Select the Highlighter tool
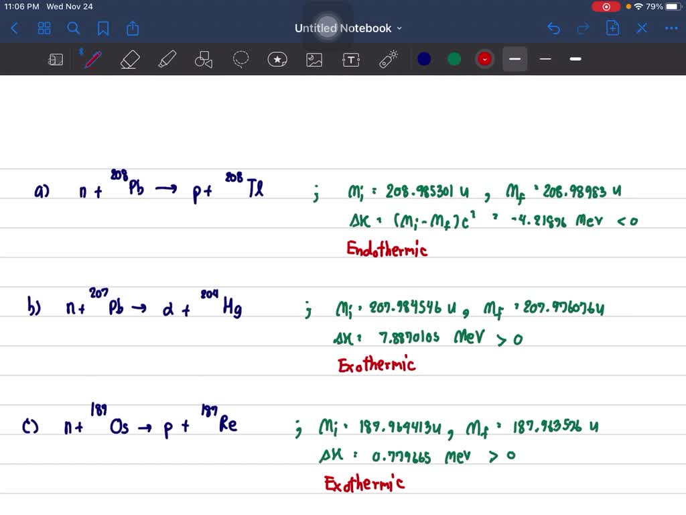 point(167,59)
